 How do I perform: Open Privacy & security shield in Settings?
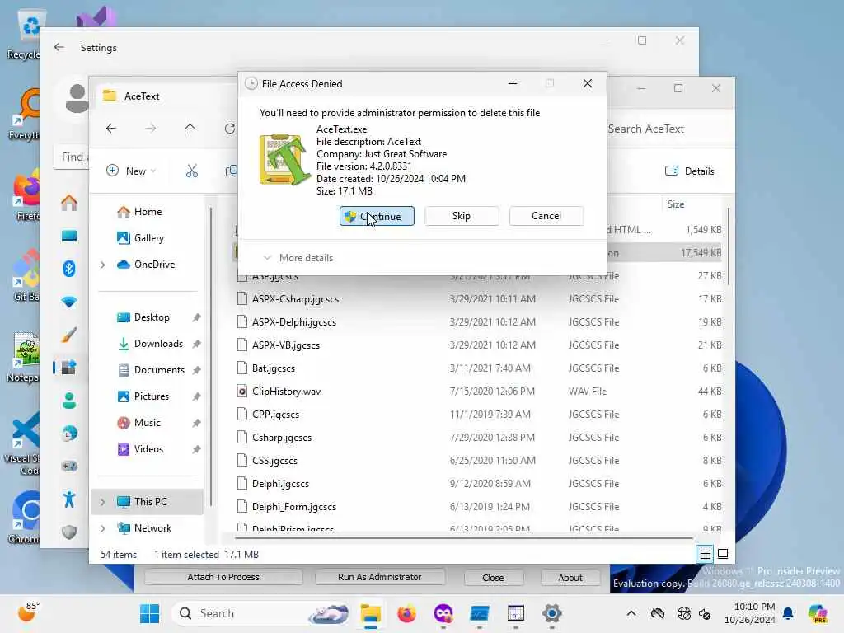(69, 532)
